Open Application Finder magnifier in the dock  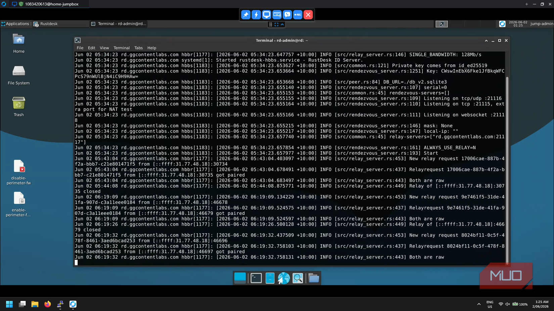(x=298, y=278)
